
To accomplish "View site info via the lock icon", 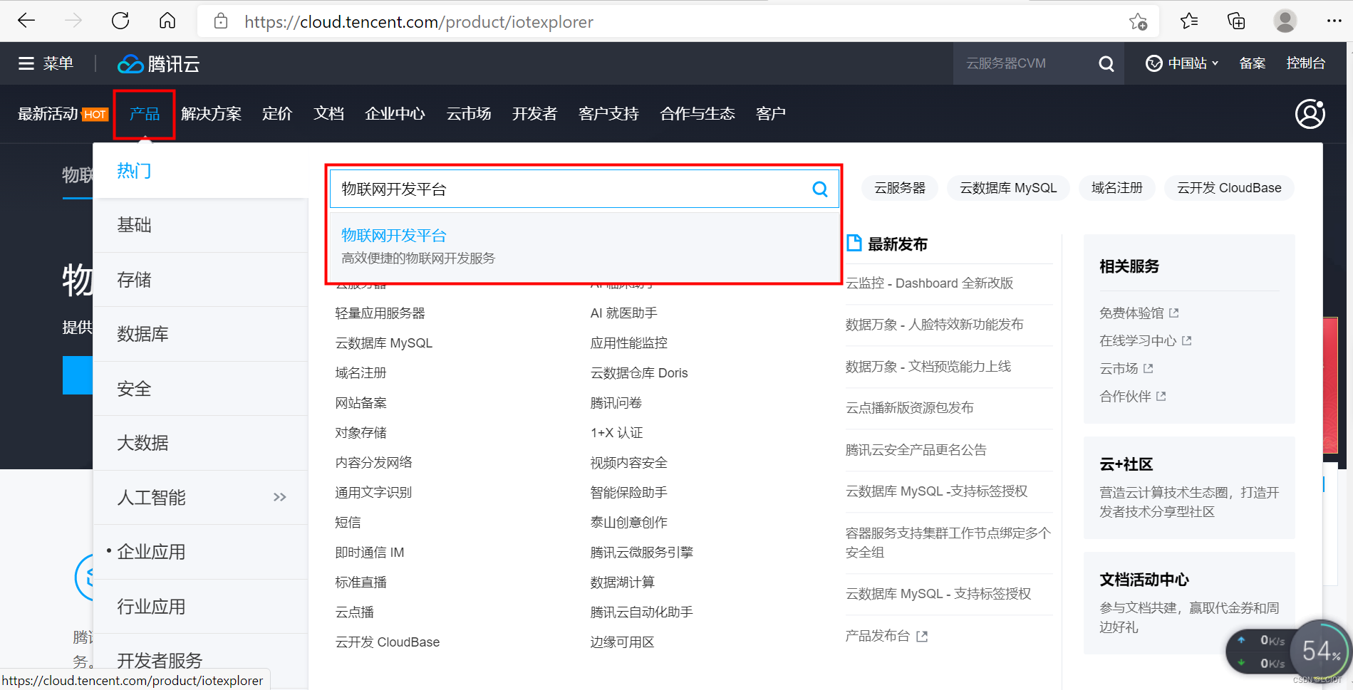I will coord(221,21).
